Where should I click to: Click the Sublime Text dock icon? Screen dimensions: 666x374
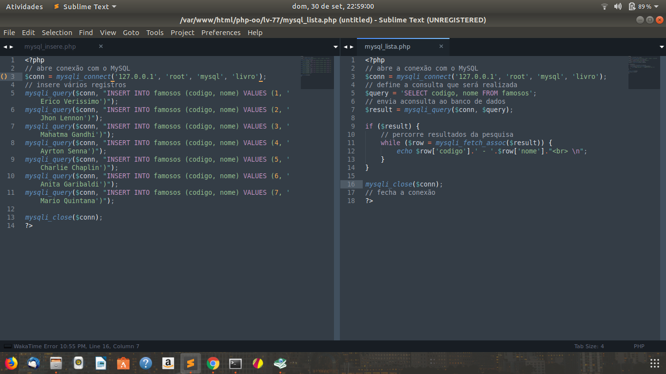[x=190, y=363]
